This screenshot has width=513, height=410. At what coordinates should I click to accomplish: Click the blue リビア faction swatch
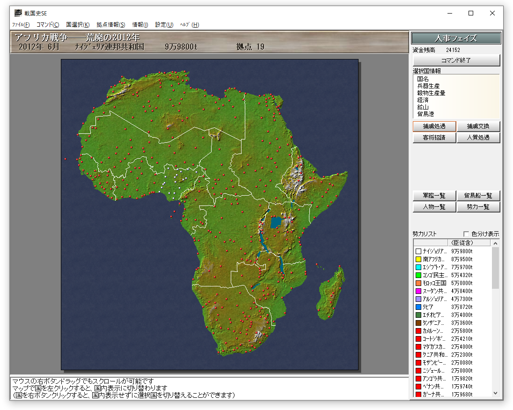(418, 307)
